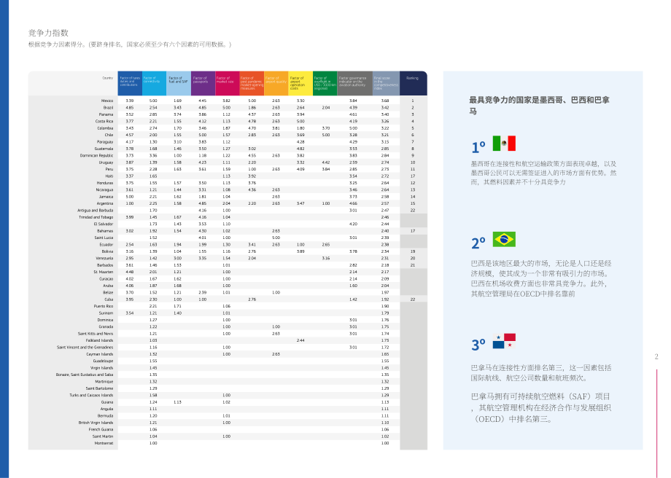Click the Brazil description paragraph 巴西是该地区最大的市场
The height and width of the screenshot is (478, 671).
point(541,278)
